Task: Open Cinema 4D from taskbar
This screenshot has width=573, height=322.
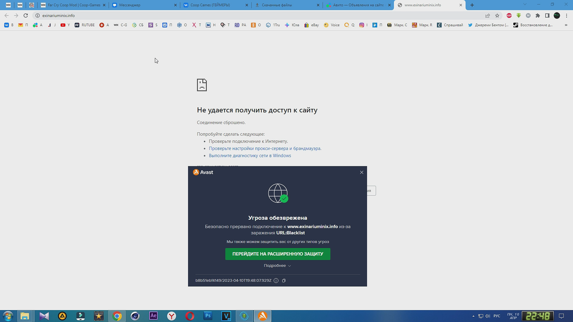Action: click(x=135, y=316)
